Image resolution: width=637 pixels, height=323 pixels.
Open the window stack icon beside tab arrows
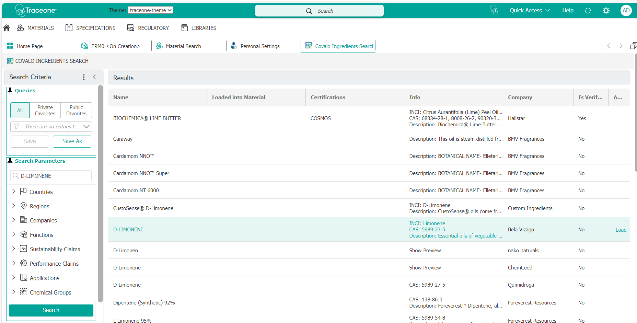(x=634, y=46)
